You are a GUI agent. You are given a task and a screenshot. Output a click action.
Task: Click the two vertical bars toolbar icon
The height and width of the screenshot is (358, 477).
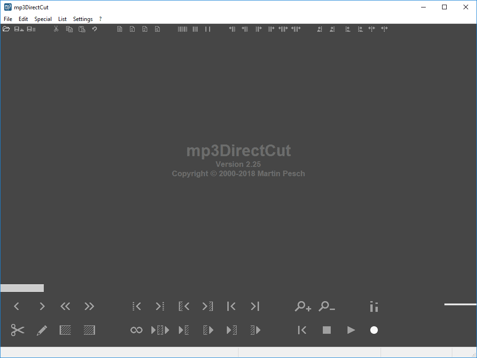[208, 29]
